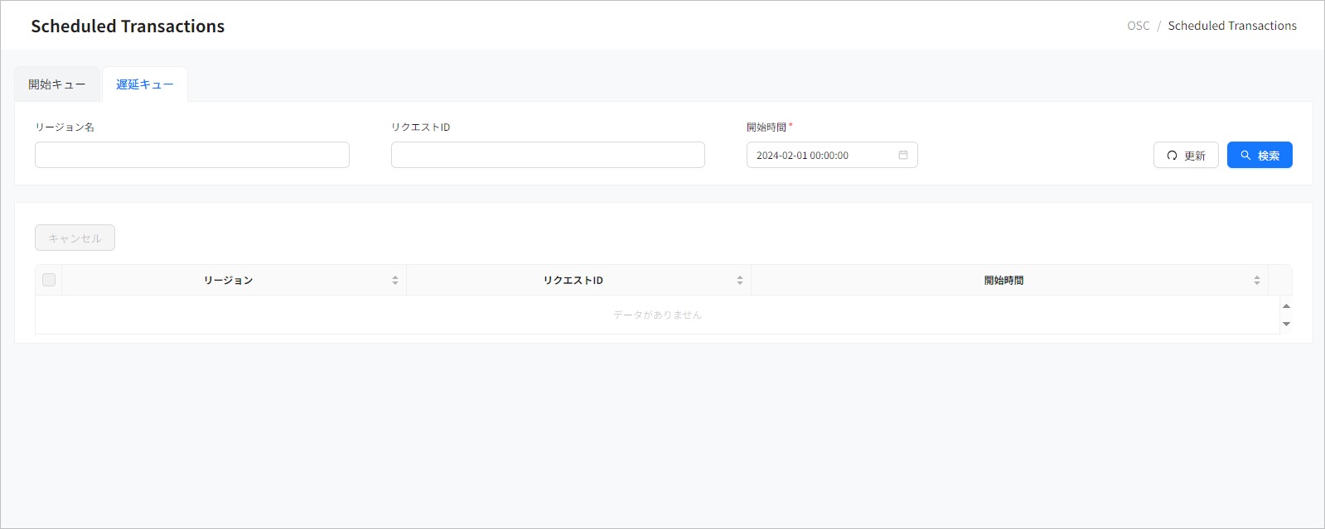Click the 更新 refresh button

[1185, 155]
